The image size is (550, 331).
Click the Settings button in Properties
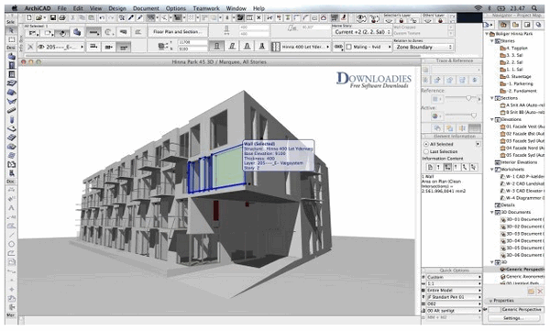(x=513, y=318)
